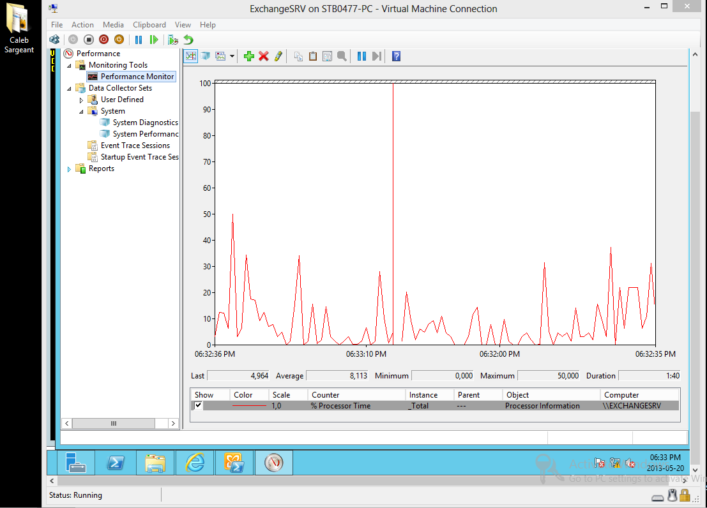Viewport: 707px width, 508px height.
Task: Open the Clipboard menu
Action: click(x=149, y=25)
